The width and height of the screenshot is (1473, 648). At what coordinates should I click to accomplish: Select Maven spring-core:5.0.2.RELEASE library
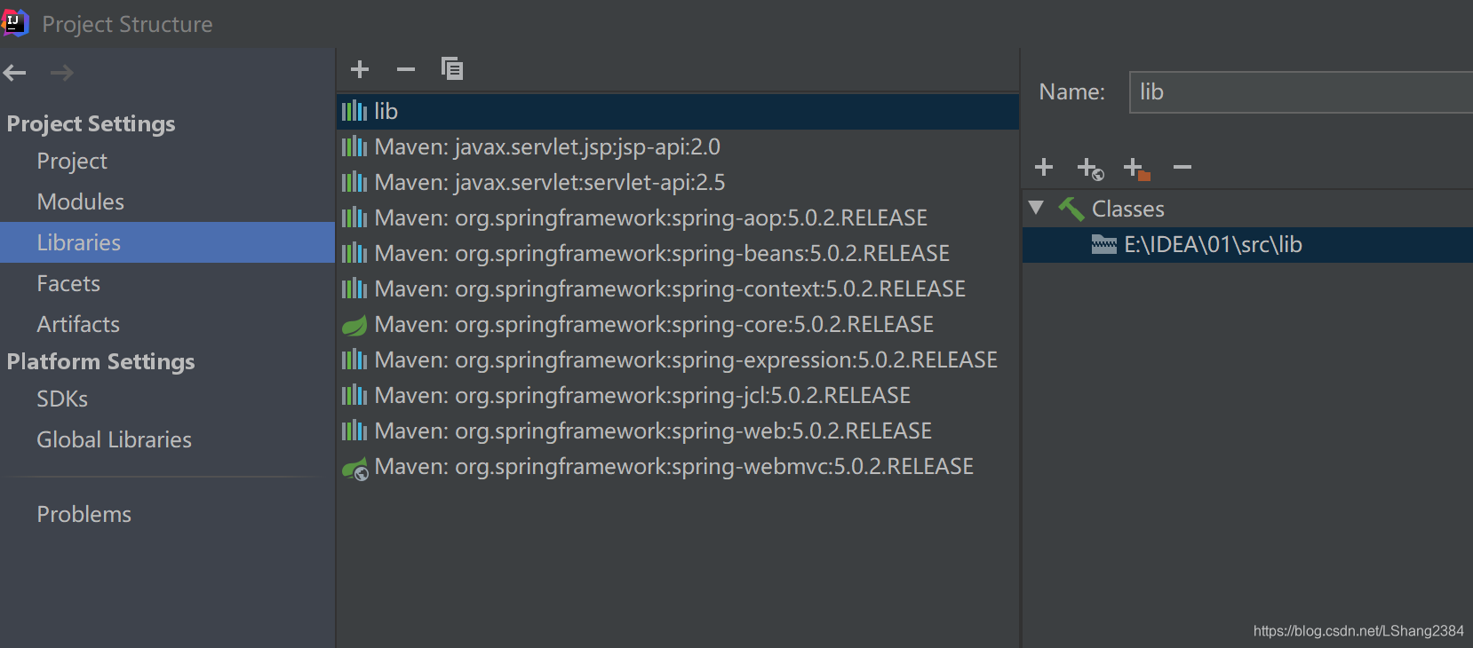(678, 324)
